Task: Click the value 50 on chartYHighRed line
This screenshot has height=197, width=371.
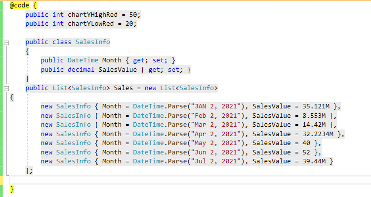Action: pyautogui.click(x=133, y=15)
